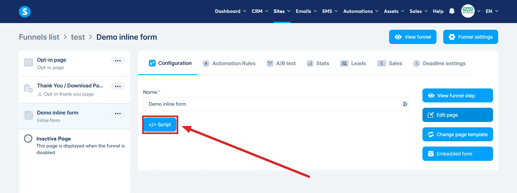Expand the SMS menu
Viewport: 517px width, 193px height.
tap(330, 11)
